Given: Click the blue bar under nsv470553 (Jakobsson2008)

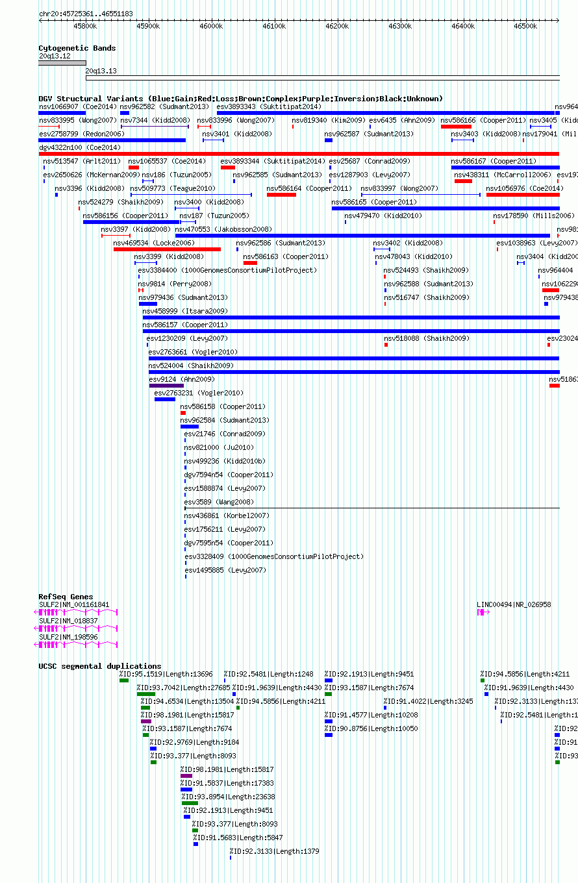Looking at the screenshot, I should point(362,236).
